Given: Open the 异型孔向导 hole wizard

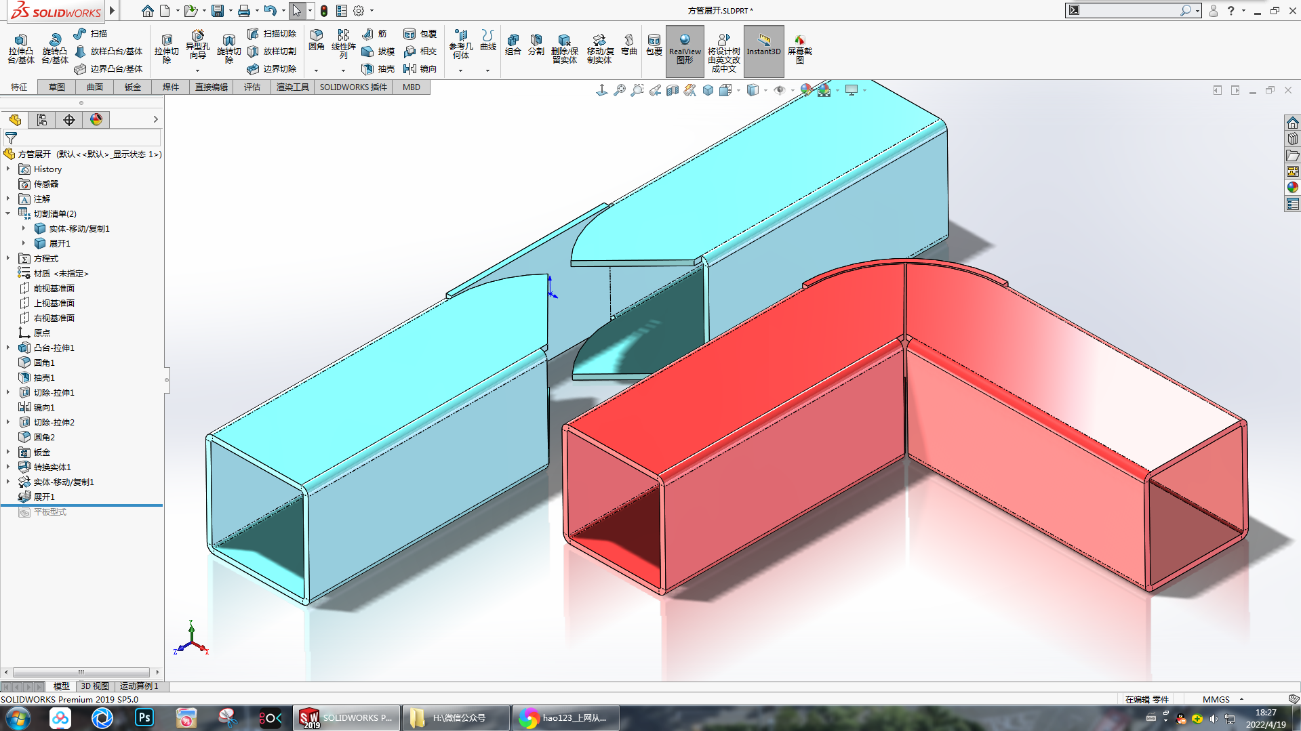Looking at the screenshot, I should 197,45.
